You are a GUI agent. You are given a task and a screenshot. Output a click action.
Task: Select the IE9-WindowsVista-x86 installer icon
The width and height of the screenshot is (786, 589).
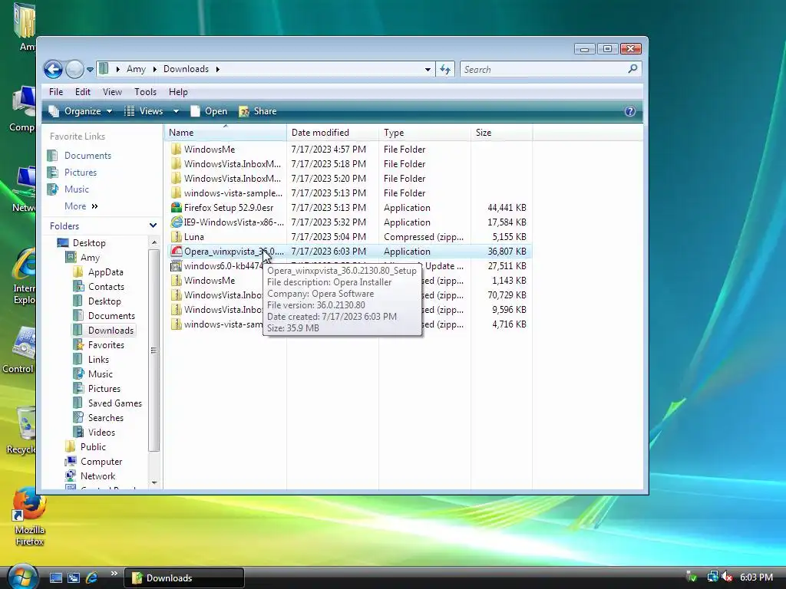[176, 222]
